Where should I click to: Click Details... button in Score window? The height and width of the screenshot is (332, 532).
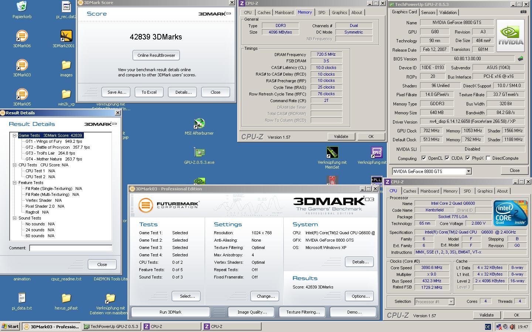coord(183,92)
